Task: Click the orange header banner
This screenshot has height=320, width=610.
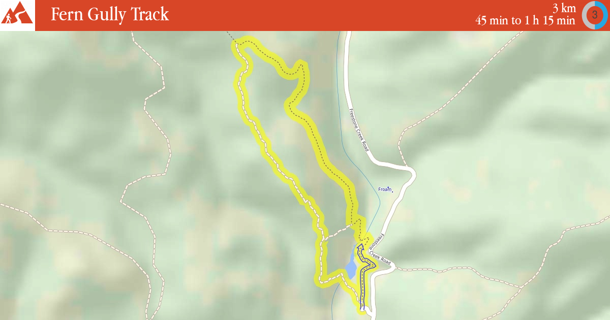Action: coord(305,15)
